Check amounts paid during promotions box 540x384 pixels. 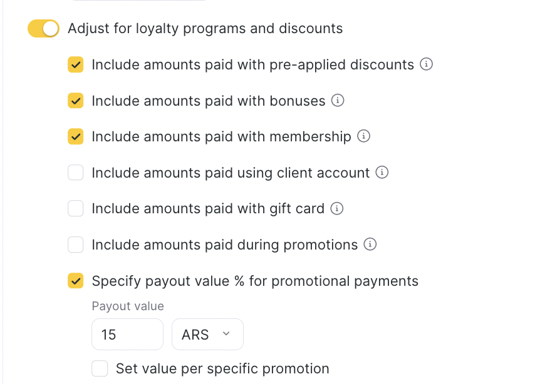[x=76, y=245]
